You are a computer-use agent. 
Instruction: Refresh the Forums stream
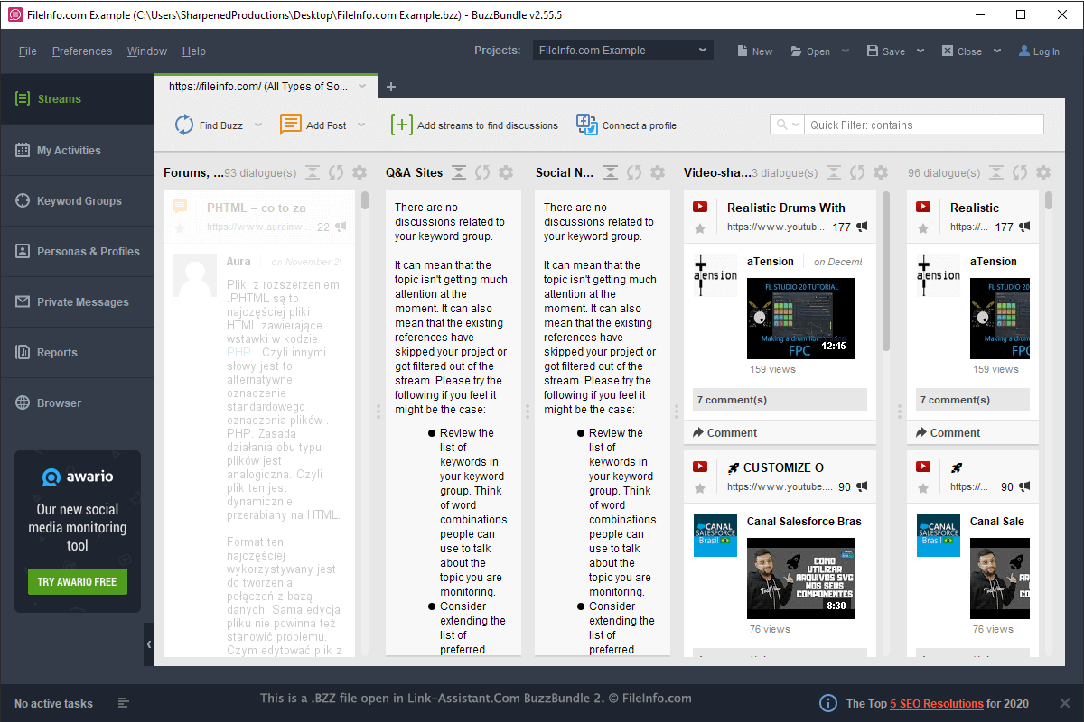(x=336, y=172)
